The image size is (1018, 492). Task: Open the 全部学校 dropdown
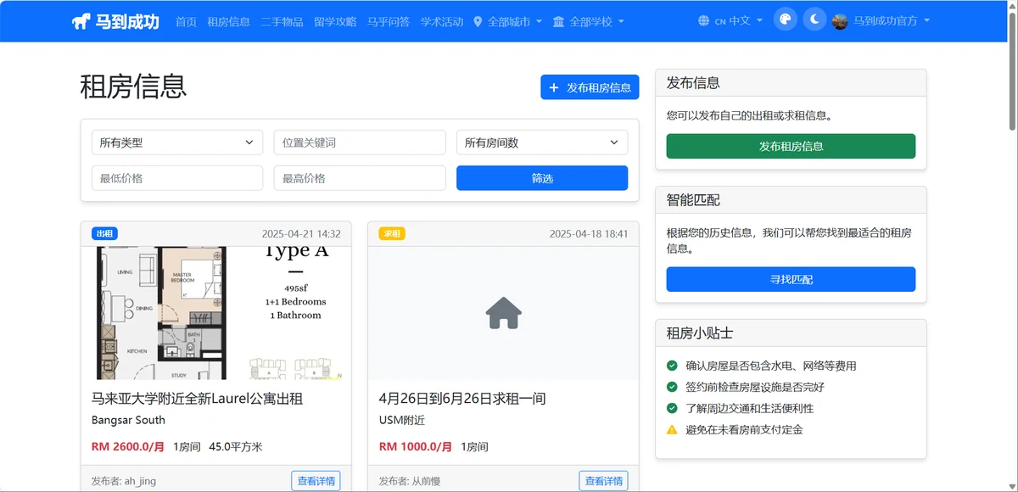(588, 21)
